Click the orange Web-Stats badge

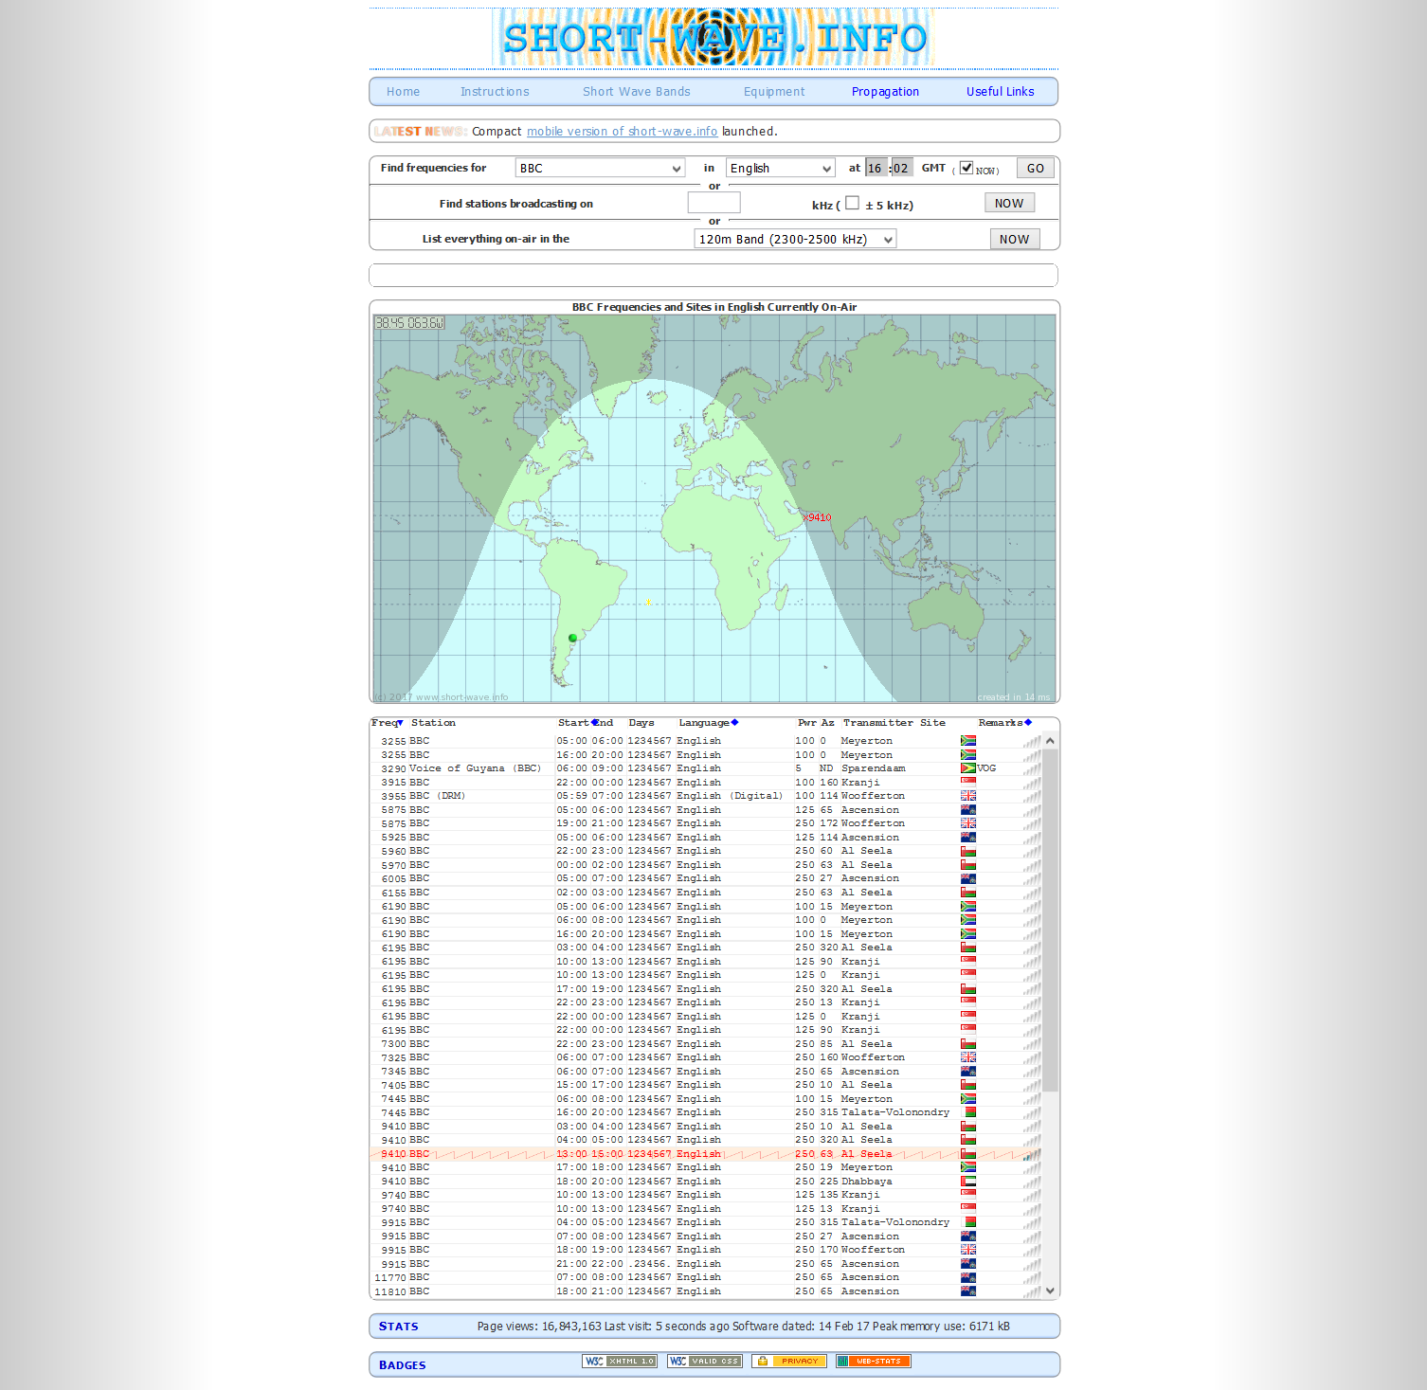click(873, 1361)
